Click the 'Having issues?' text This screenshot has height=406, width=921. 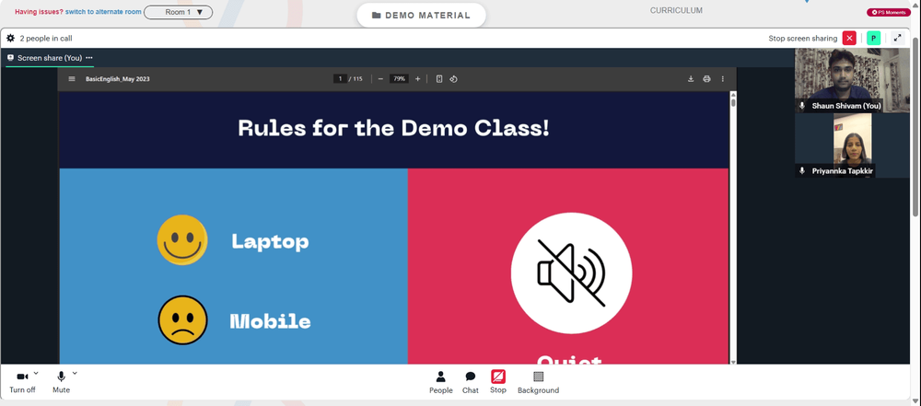(x=40, y=12)
